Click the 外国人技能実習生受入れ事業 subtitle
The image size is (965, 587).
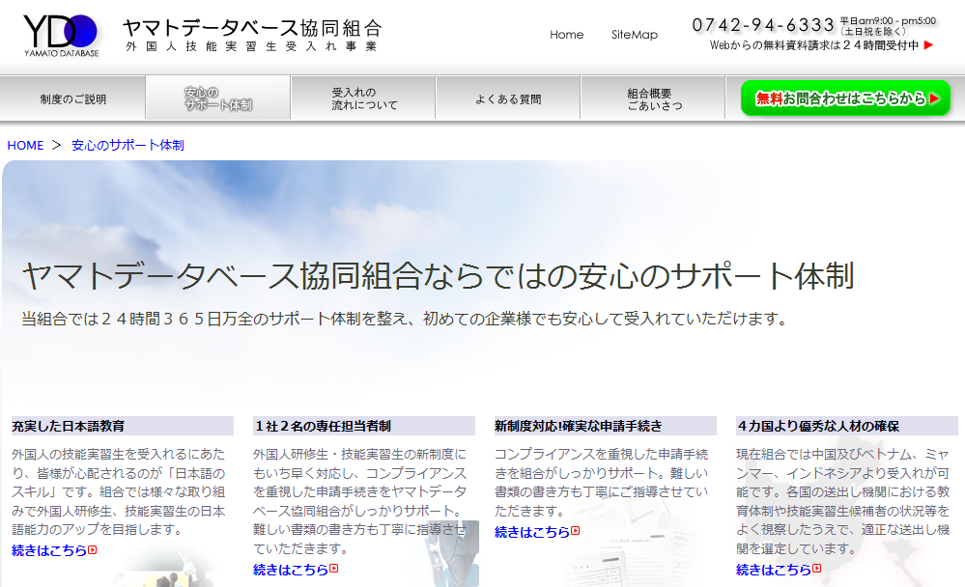[x=251, y=46]
